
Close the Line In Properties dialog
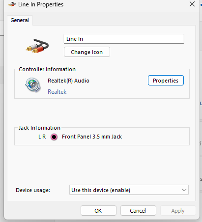[x=192, y=4]
